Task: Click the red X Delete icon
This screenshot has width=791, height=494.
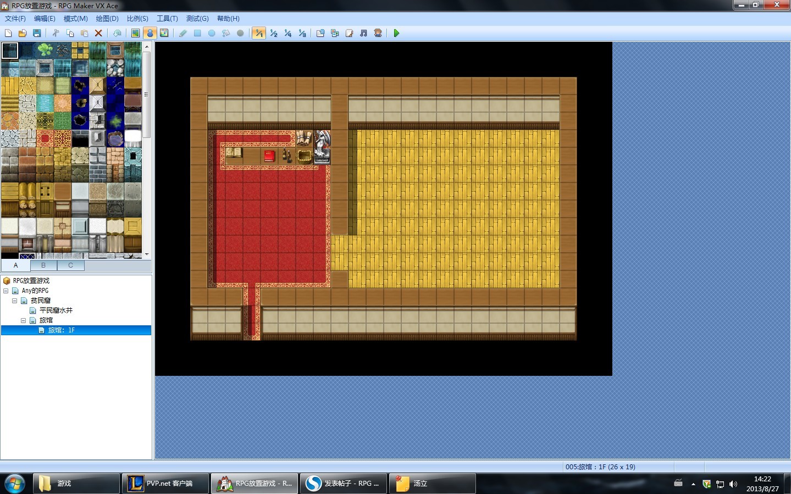Action: [x=98, y=34]
